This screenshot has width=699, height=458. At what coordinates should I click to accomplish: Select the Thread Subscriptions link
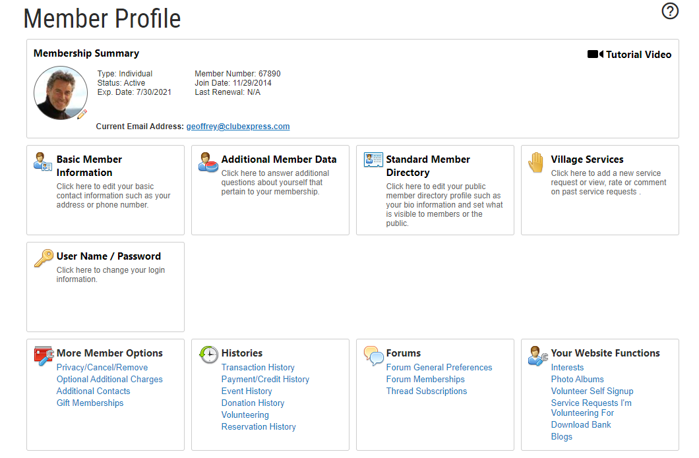(426, 391)
